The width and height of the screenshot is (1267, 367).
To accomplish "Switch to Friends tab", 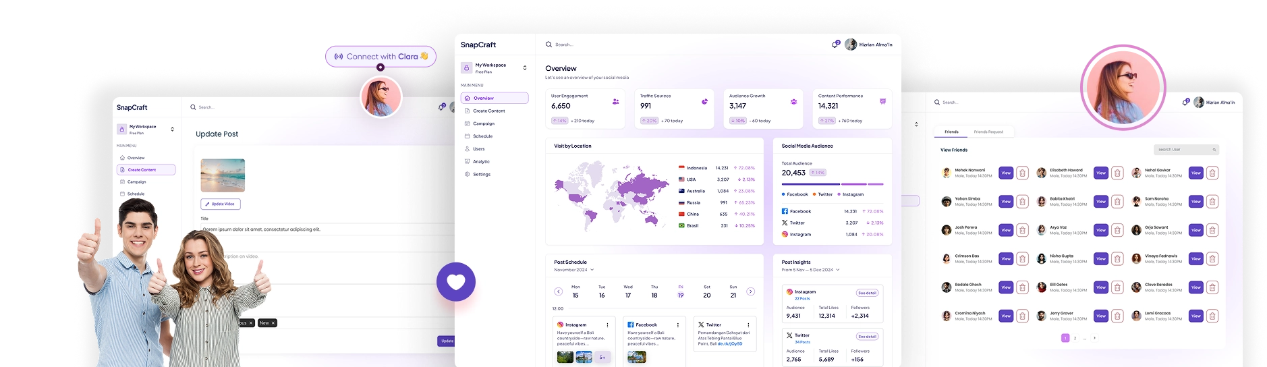I will tap(951, 132).
